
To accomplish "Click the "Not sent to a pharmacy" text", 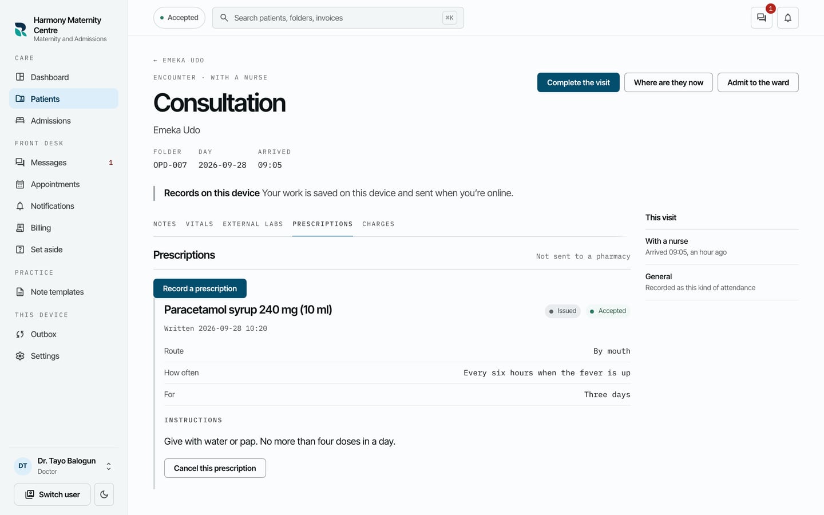I will pos(583,256).
